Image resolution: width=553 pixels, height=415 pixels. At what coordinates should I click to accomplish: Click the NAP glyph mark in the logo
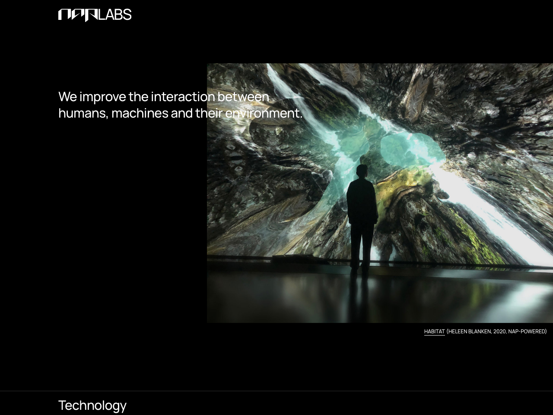click(x=78, y=15)
